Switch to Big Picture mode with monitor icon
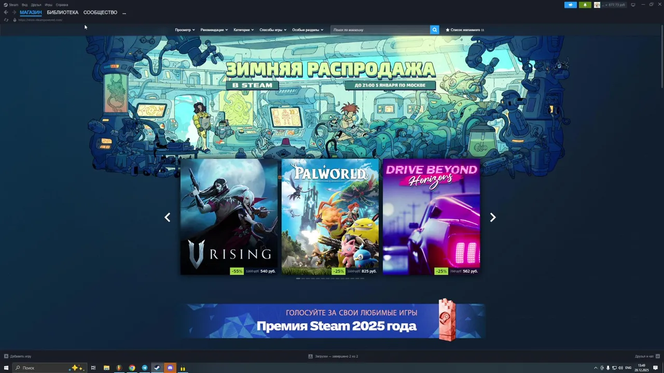Screen dimensions: 664x373 (633, 5)
